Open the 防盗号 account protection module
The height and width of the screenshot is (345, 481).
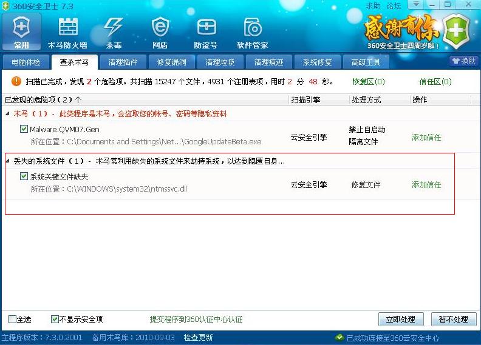(x=206, y=33)
